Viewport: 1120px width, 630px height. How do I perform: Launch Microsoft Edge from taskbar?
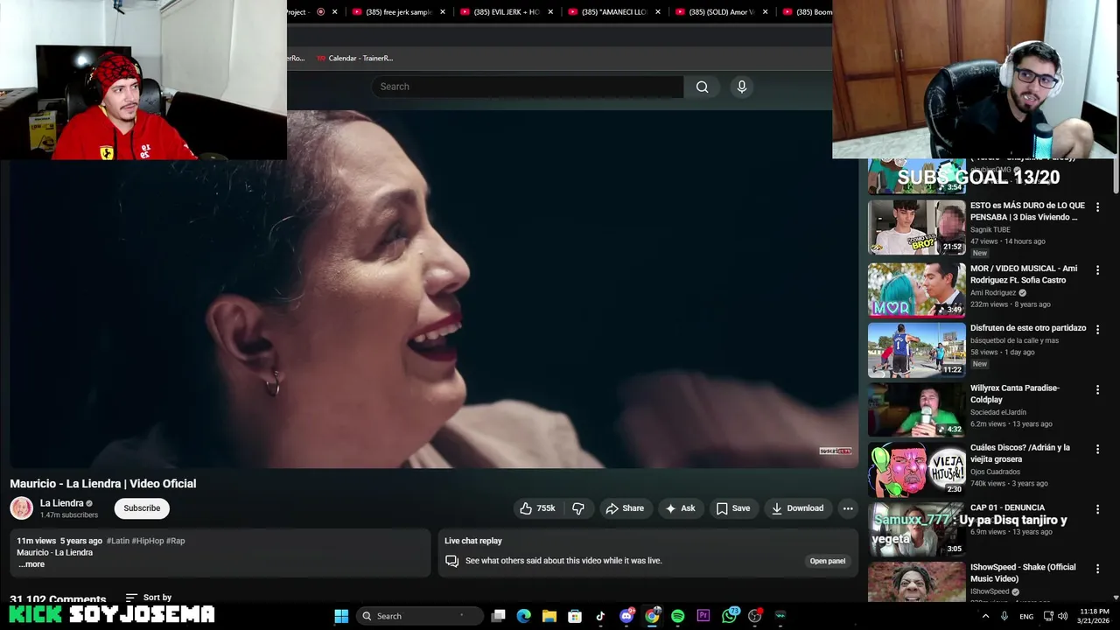click(523, 616)
